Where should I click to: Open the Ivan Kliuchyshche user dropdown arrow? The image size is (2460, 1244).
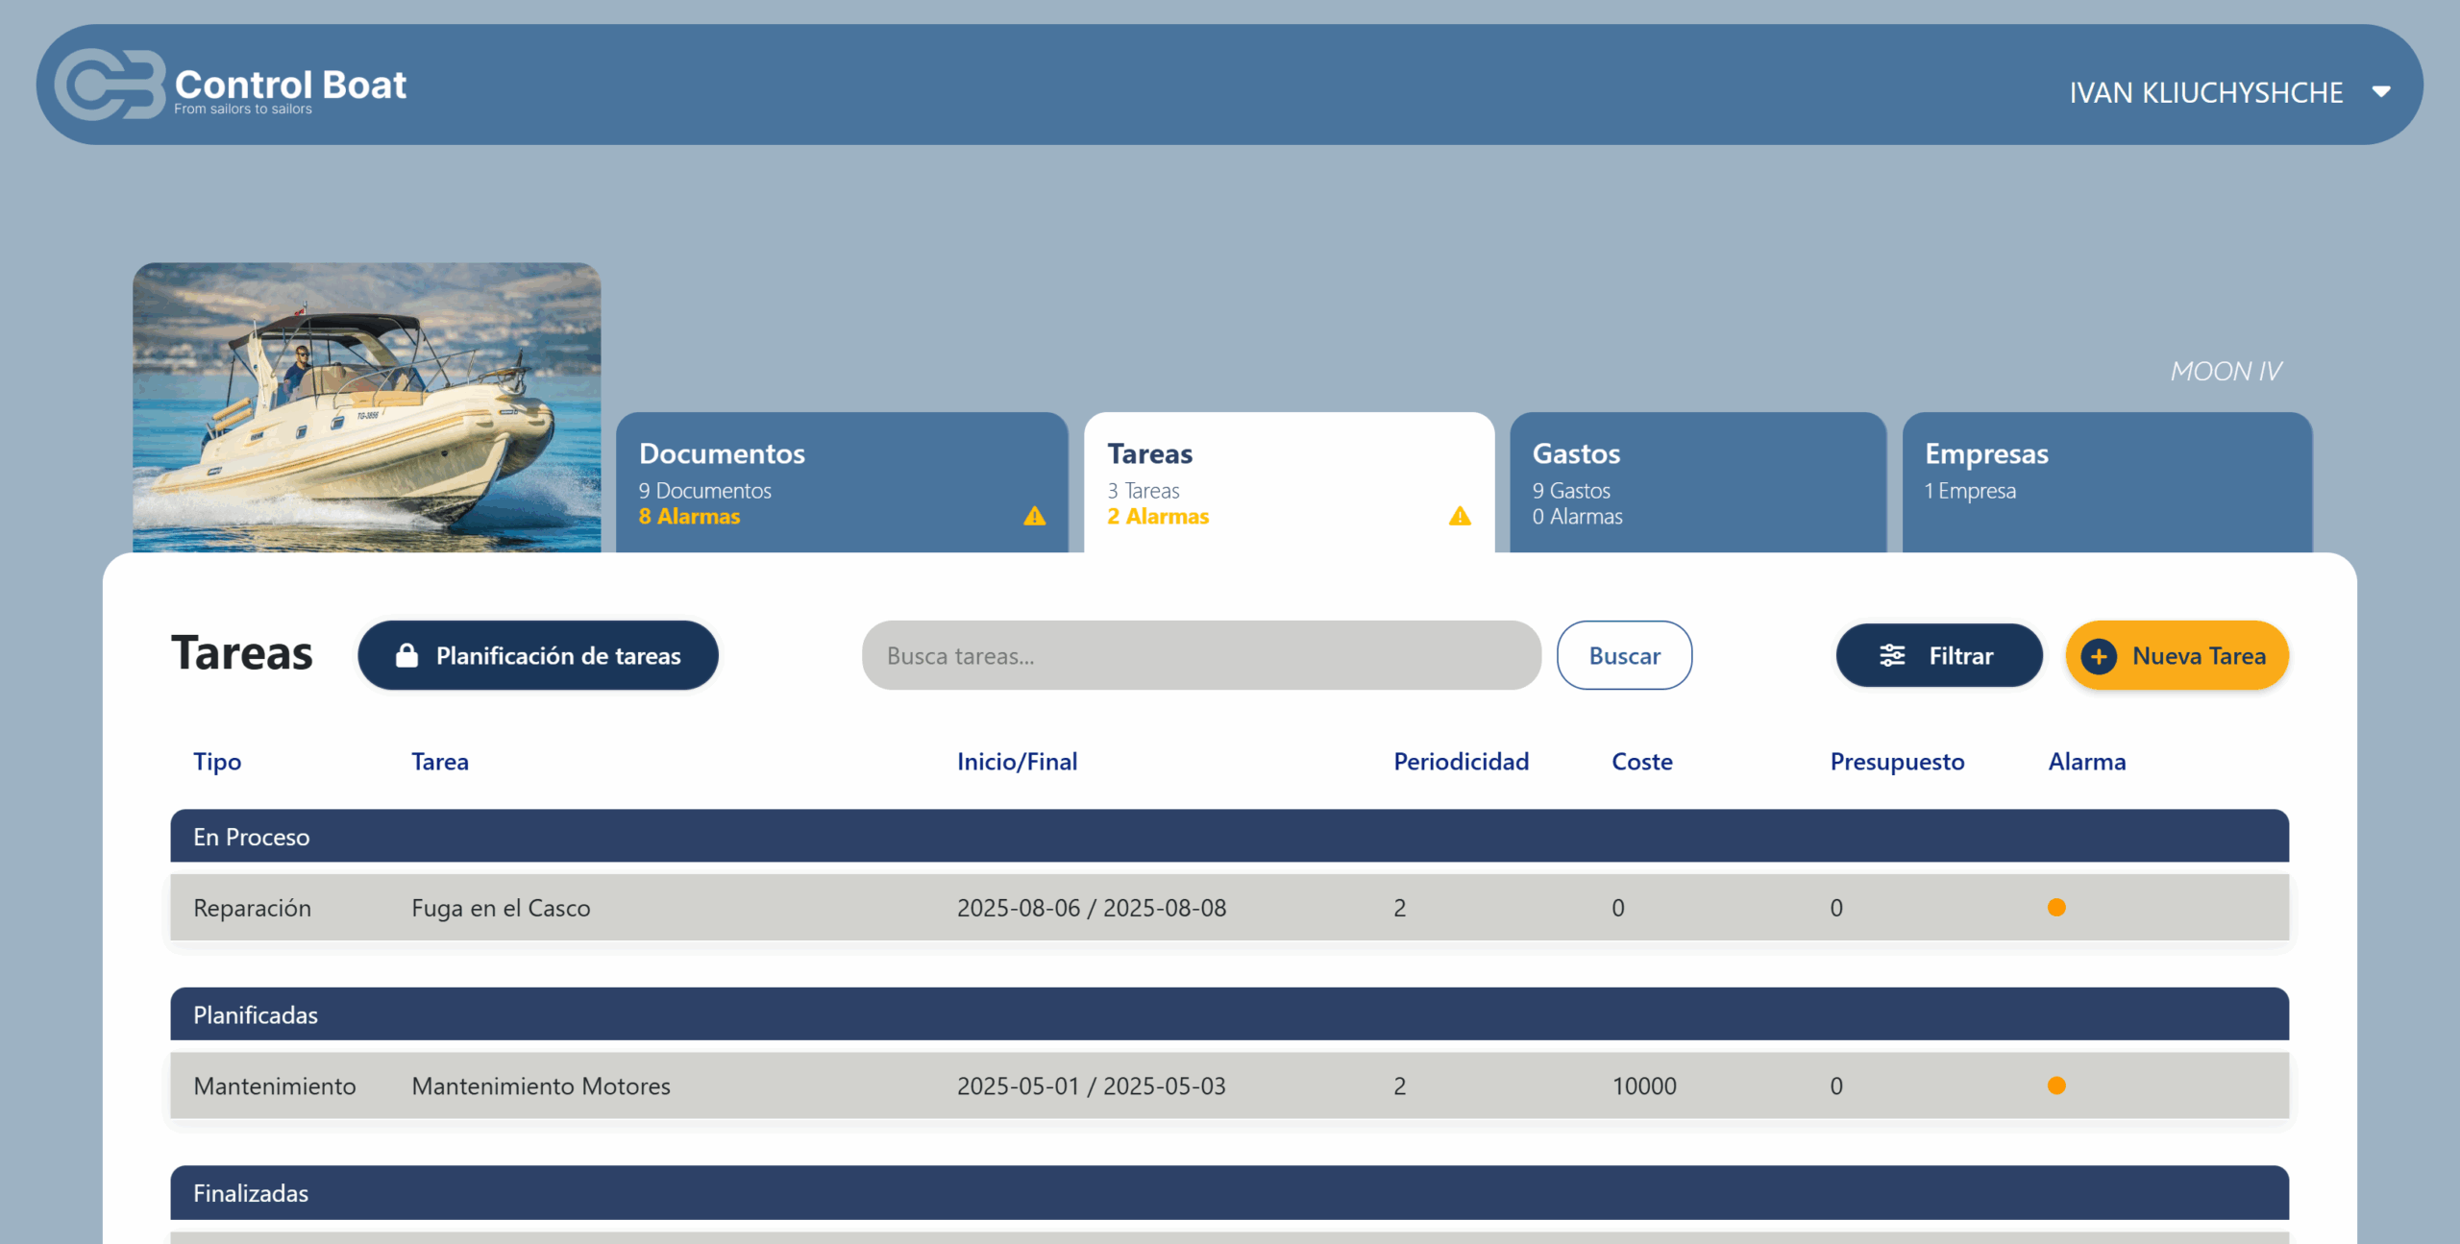click(2381, 92)
